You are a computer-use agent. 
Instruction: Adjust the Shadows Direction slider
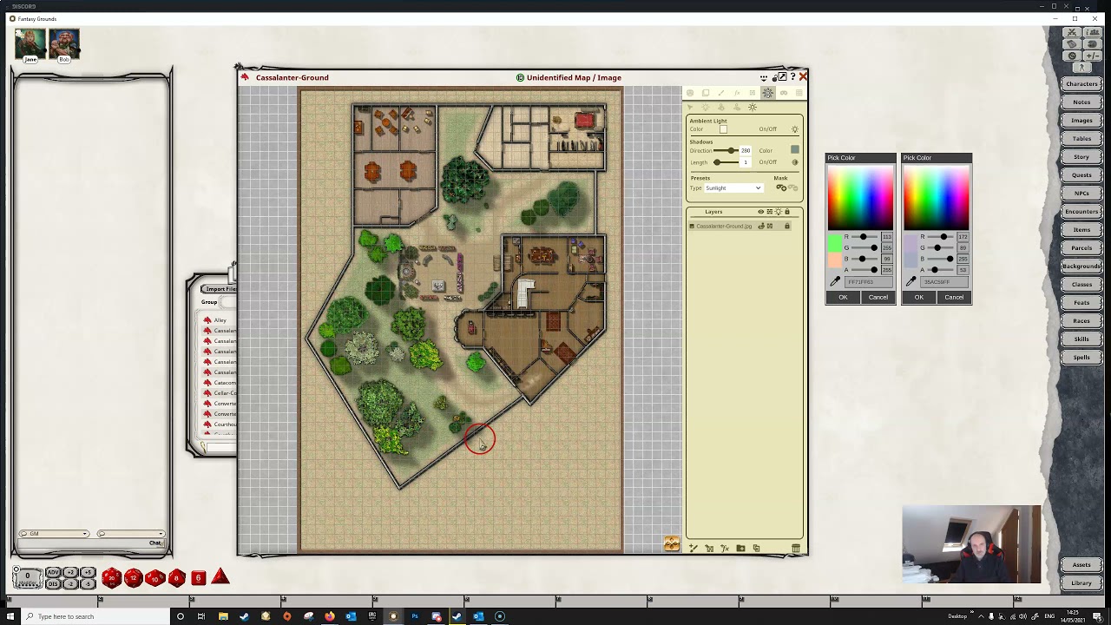[x=726, y=151]
